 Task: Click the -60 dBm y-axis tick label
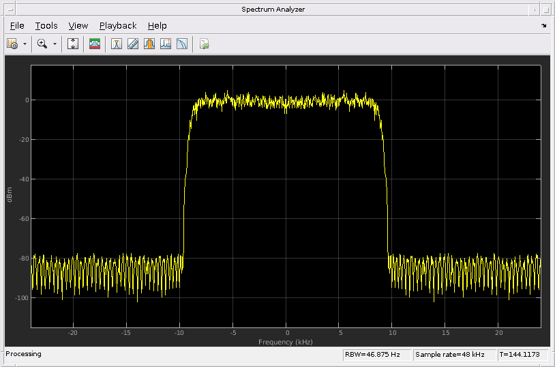point(24,219)
